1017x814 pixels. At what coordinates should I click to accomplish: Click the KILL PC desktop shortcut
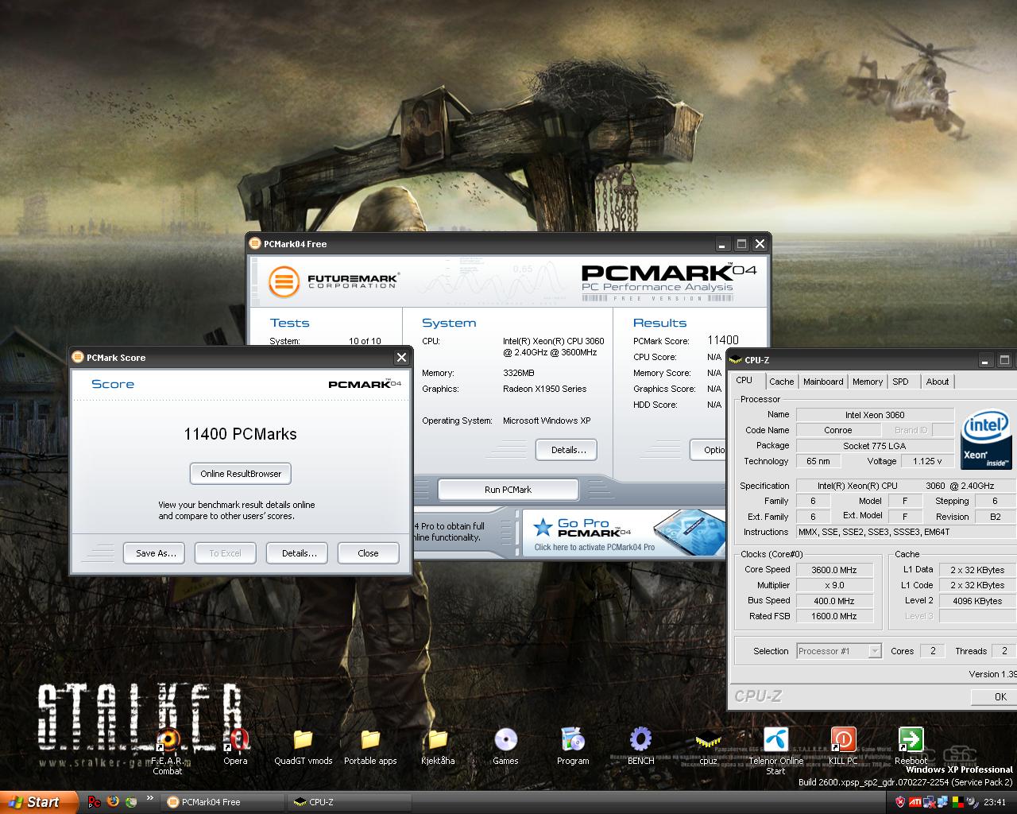point(843,746)
